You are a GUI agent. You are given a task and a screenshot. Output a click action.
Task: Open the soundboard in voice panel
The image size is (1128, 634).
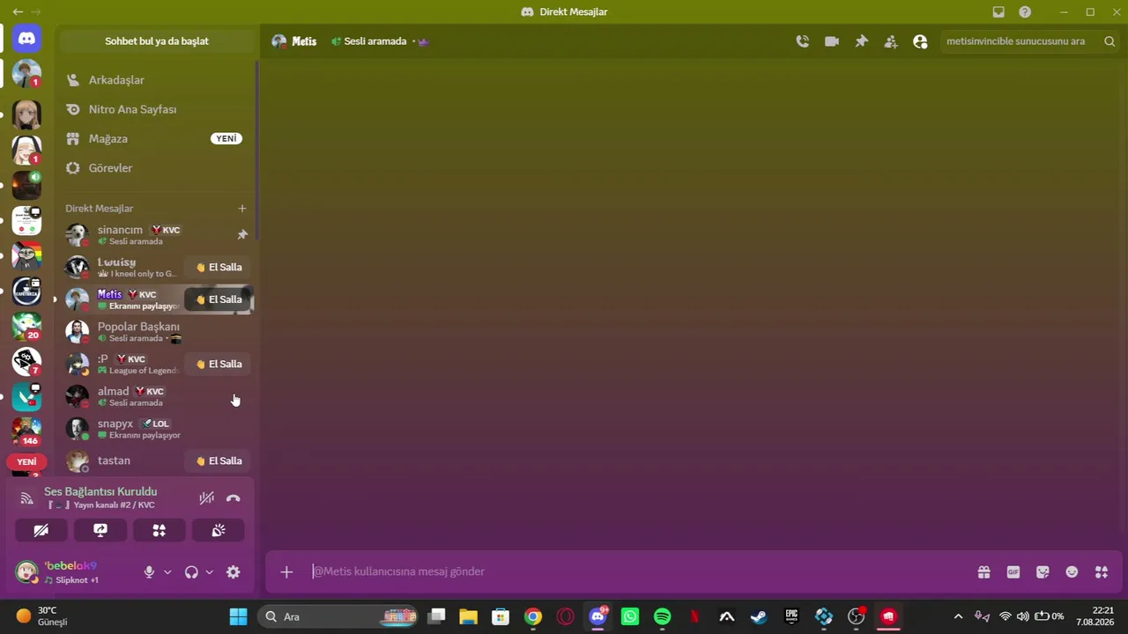(219, 530)
